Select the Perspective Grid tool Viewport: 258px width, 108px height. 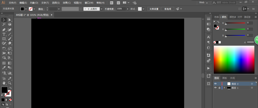(x=10, y=58)
